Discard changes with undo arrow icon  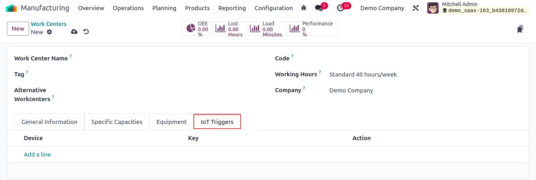pos(86,31)
